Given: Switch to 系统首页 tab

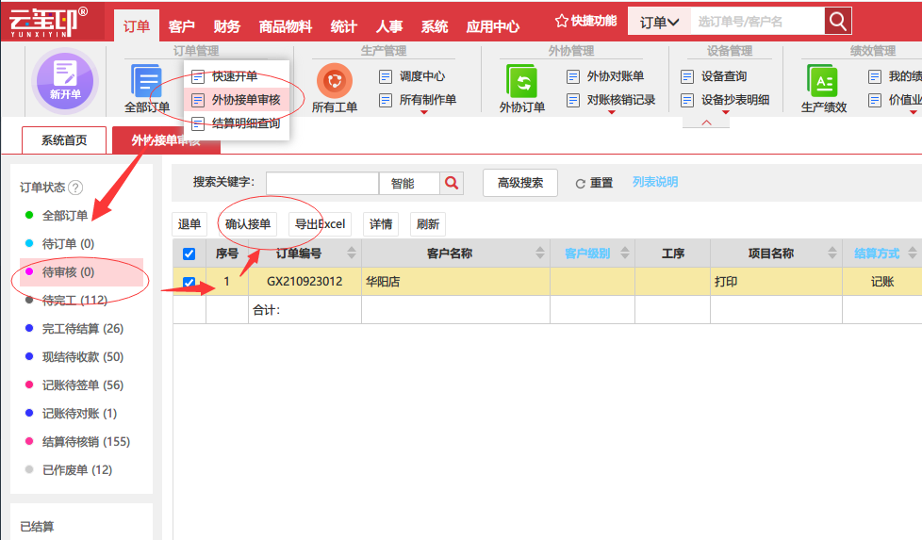Looking at the screenshot, I should click(x=64, y=139).
